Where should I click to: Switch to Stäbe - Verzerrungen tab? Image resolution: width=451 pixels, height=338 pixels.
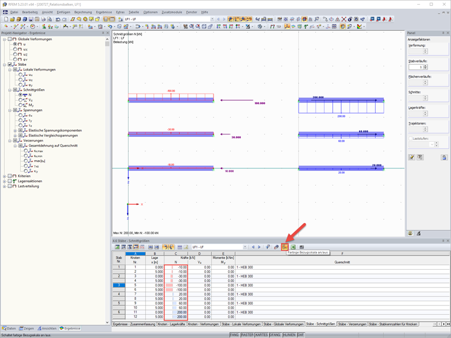(352, 324)
